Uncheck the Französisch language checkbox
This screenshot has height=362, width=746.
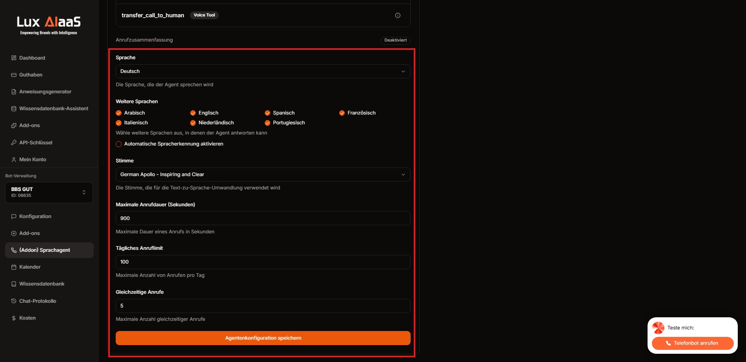[x=342, y=113]
